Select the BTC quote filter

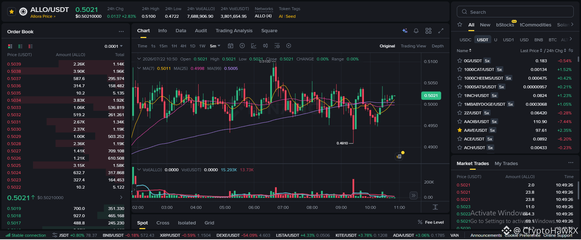pos(553,40)
